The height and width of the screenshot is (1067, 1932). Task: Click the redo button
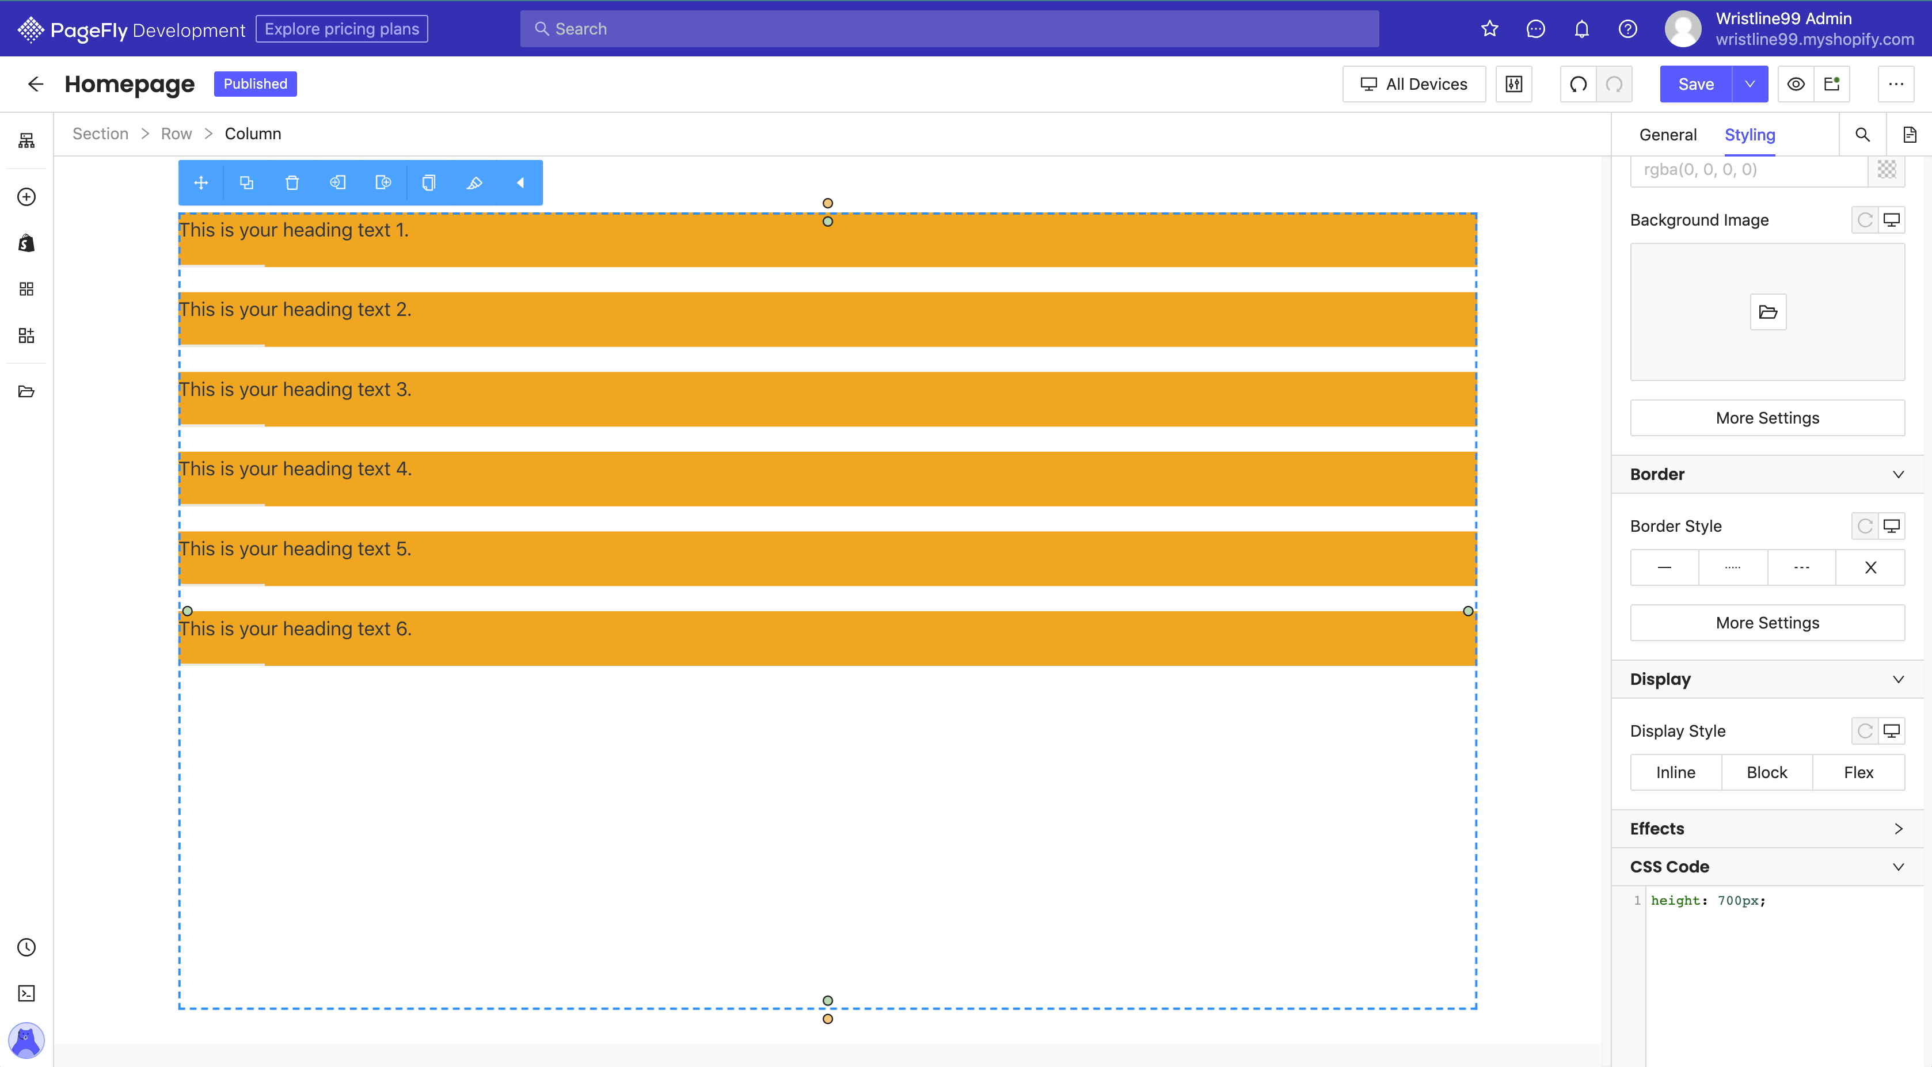tap(1615, 84)
